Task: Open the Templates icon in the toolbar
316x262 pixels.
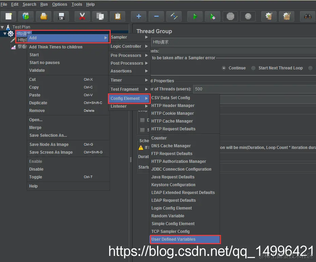Action: [x=26, y=16]
